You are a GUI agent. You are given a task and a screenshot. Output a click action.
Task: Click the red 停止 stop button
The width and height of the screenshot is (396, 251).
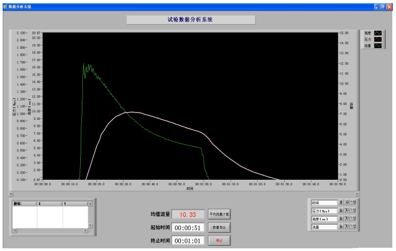[x=219, y=240]
